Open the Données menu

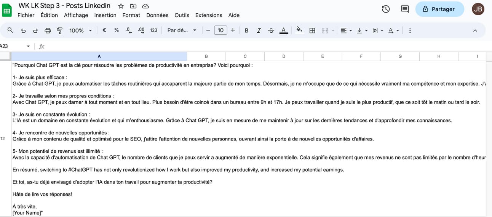pyautogui.click(x=157, y=15)
